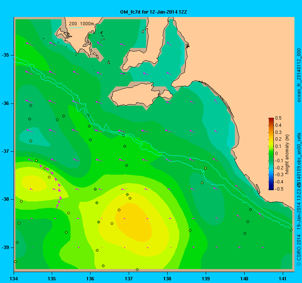This screenshot has height=283, width=302.
Task: Click the "141" longitude axis label
Action: [283, 278]
